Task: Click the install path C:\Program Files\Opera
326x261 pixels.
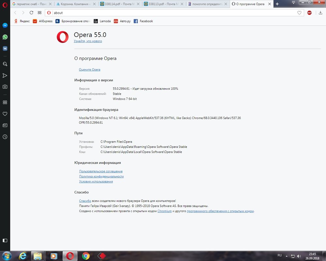Action: click(116, 142)
